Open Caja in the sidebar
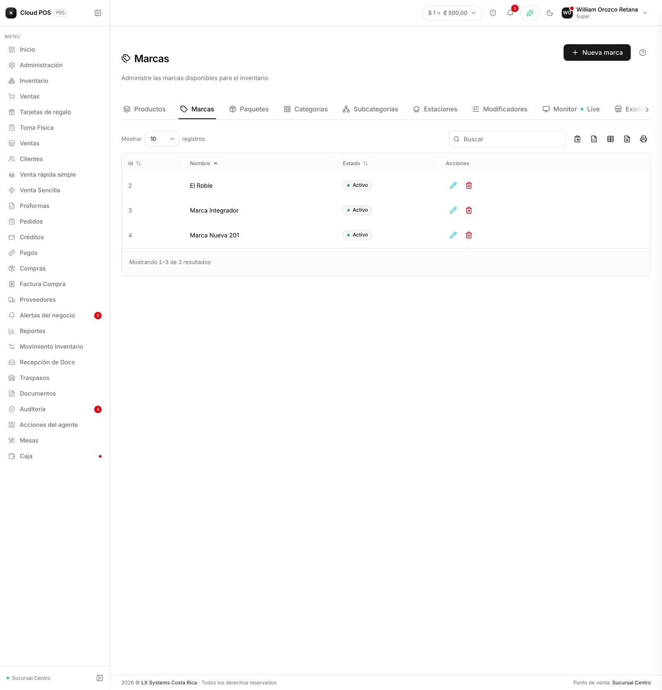This screenshot has width=662, height=690. tap(55, 456)
